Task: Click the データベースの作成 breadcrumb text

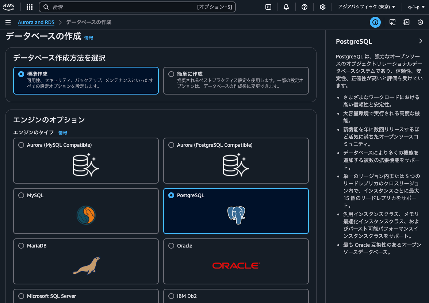Action: coord(89,22)
